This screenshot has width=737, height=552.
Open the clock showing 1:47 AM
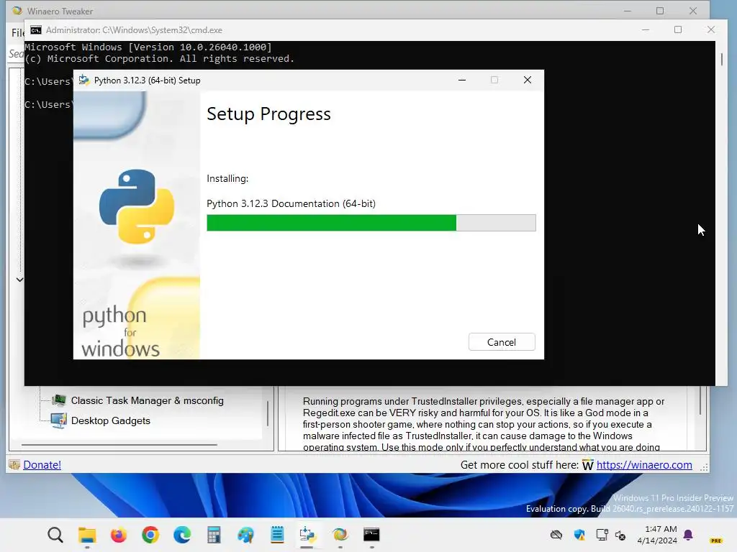pos(657,535)
